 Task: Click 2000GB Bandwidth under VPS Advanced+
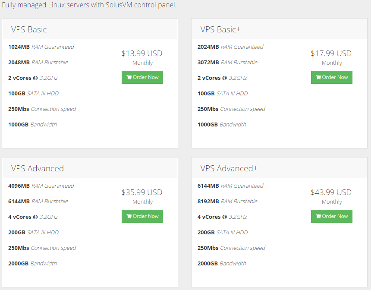coord(222,264)
